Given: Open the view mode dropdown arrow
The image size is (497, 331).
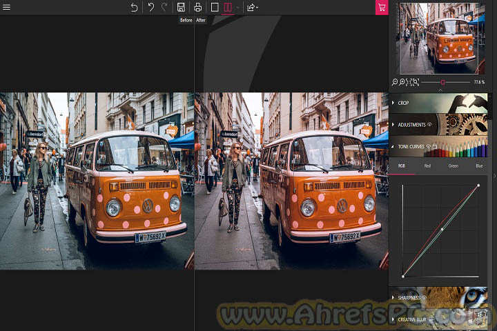Looking at the screenshot, I should point(237,8).
